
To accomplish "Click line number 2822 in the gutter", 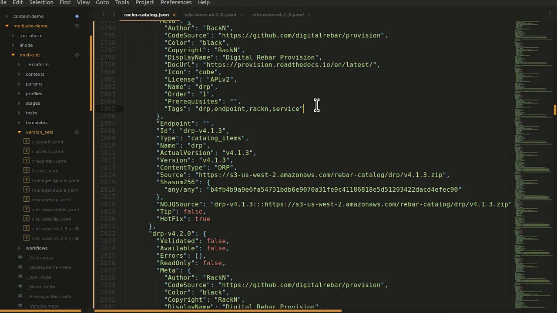I will coord(107,233).
